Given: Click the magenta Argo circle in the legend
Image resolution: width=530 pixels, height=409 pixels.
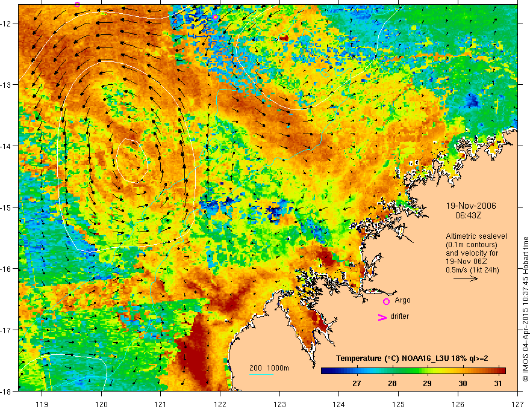Looking at the screenshot, I should coord(386,301).
